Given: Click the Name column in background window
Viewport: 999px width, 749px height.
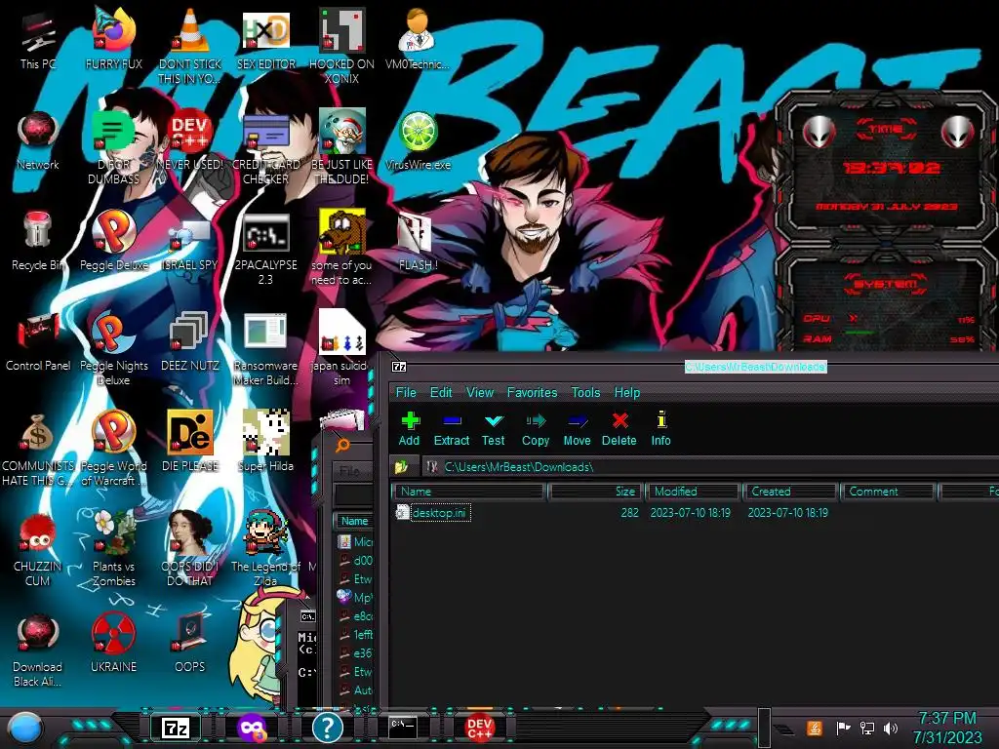Looking at the screenshot, I should pyautogui.click(x=354, y=521).
